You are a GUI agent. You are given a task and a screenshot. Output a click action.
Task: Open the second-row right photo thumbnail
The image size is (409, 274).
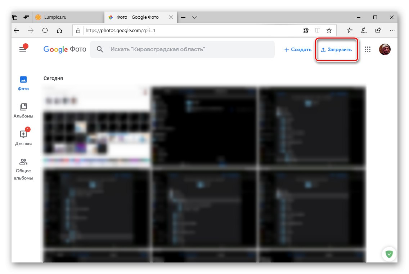pos(312,208)
